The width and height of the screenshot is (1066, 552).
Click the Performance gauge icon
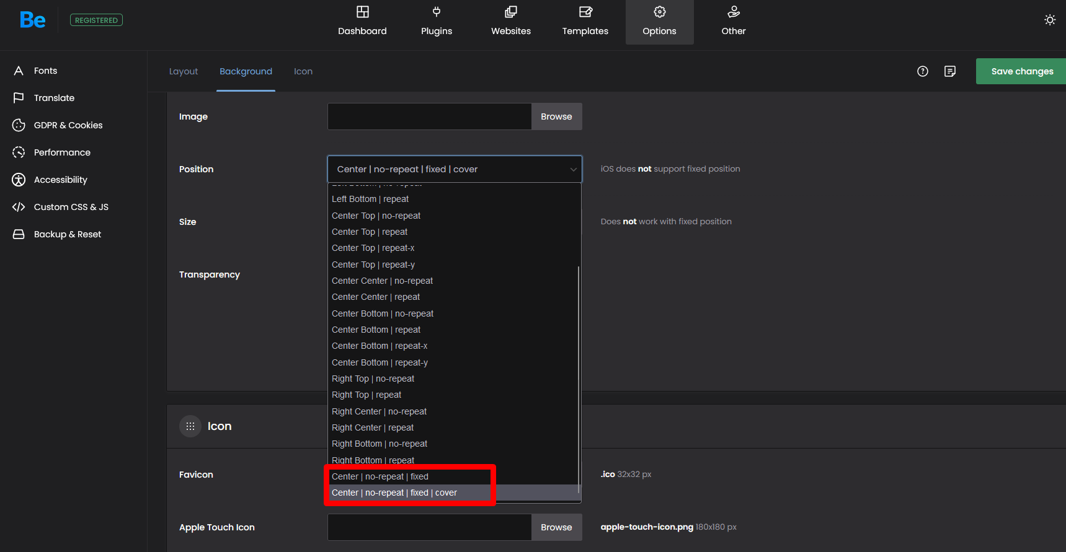pyautogui.click(x=19, y=152)
